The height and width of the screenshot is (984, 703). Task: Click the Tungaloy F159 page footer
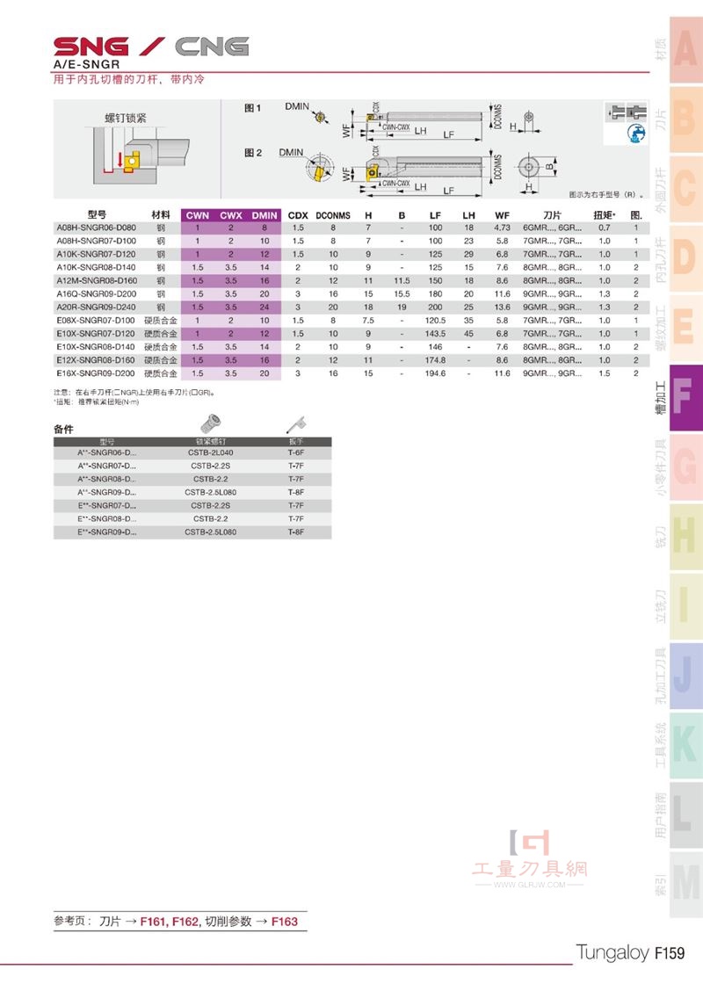click(x=630, y=952)
